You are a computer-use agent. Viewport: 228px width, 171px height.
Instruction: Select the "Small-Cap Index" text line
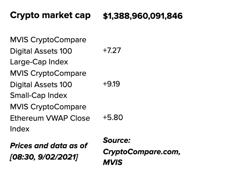[38, 96]
